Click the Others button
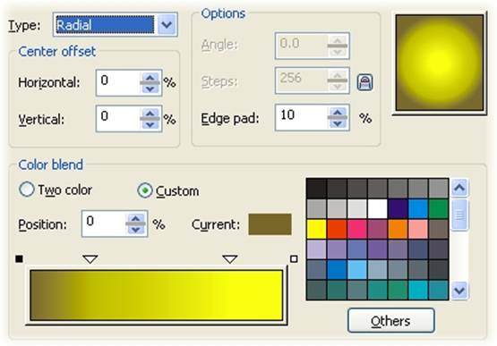 (x=390, y=321)
